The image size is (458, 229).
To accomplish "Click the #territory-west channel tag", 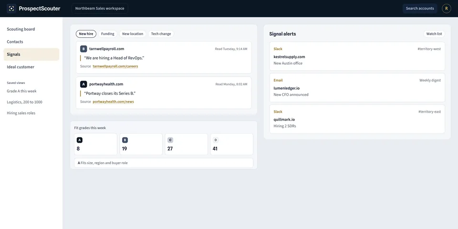I will coord(429,49).
